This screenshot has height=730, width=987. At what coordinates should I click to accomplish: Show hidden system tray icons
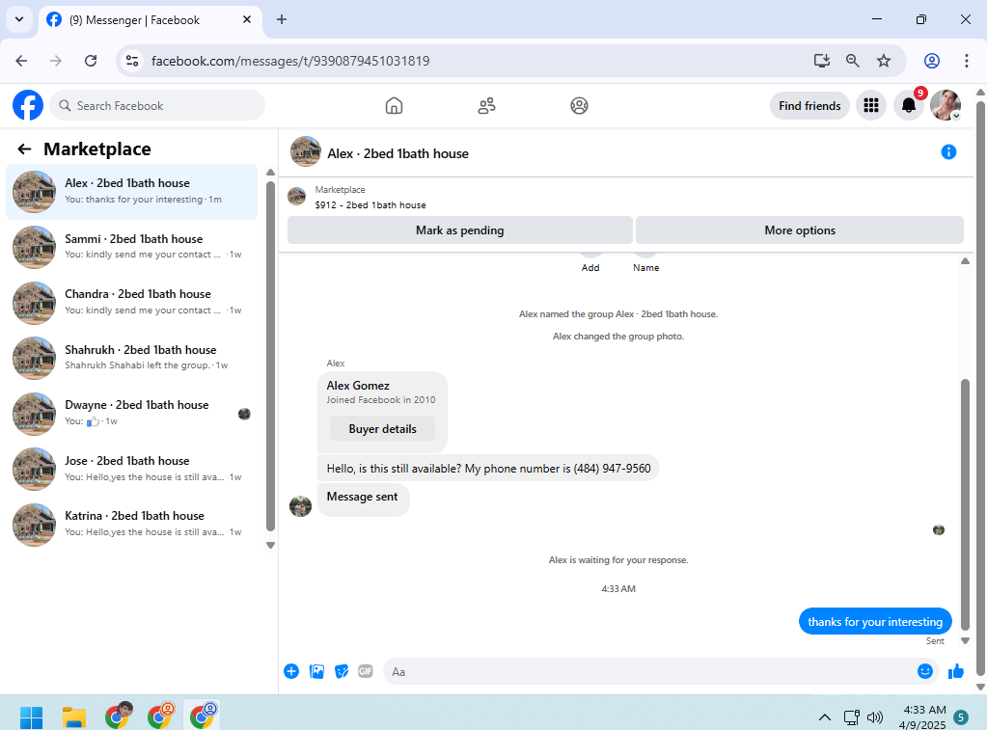(825, 716)
